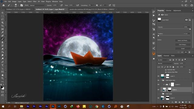Screen dimensions: 194x109
Task: Select the Brush tool in the toolbox
Action: coord(2,39)
